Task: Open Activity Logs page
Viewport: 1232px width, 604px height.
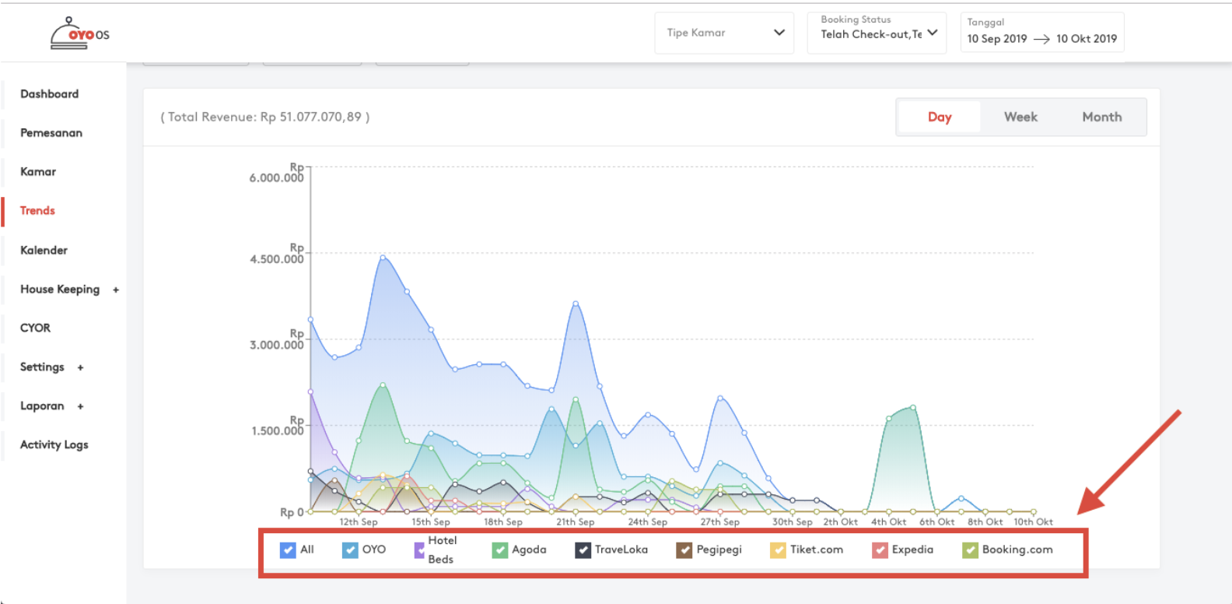Action: pyautogui.click(x=54, y=445)
